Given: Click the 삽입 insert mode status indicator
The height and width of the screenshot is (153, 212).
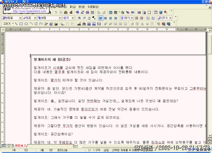Looking at the screenshot, I should pos(106,150).
